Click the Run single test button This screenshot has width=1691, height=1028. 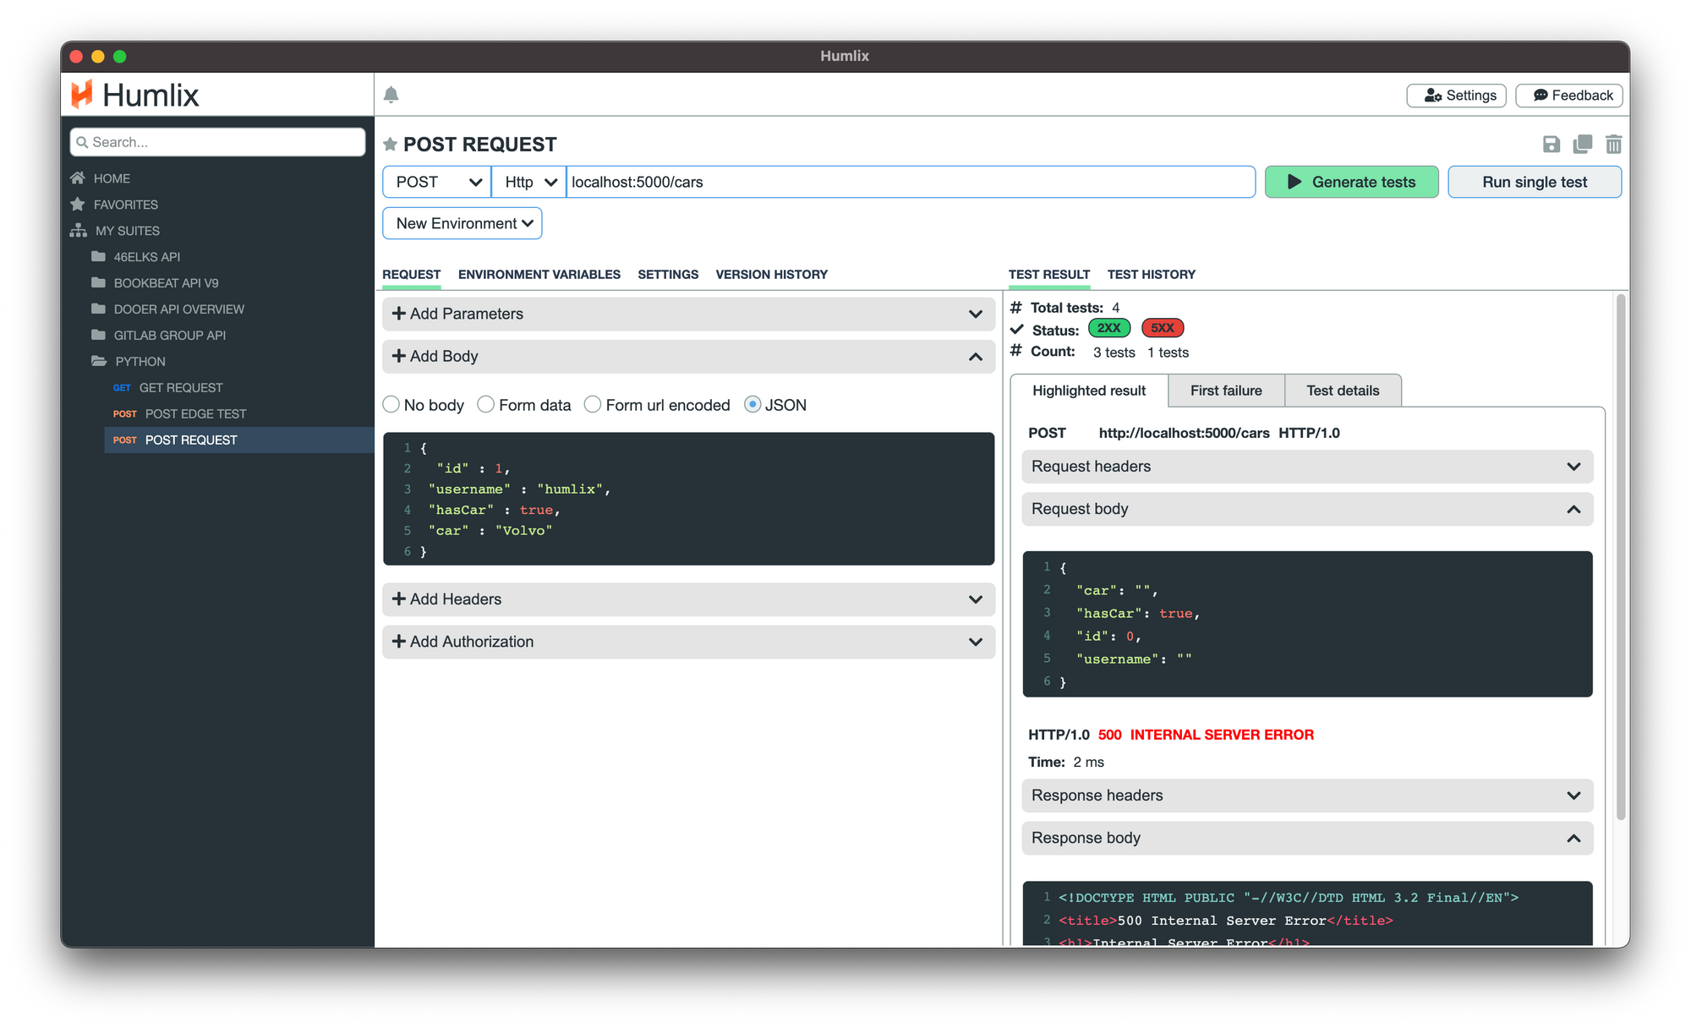point(1534,182)
